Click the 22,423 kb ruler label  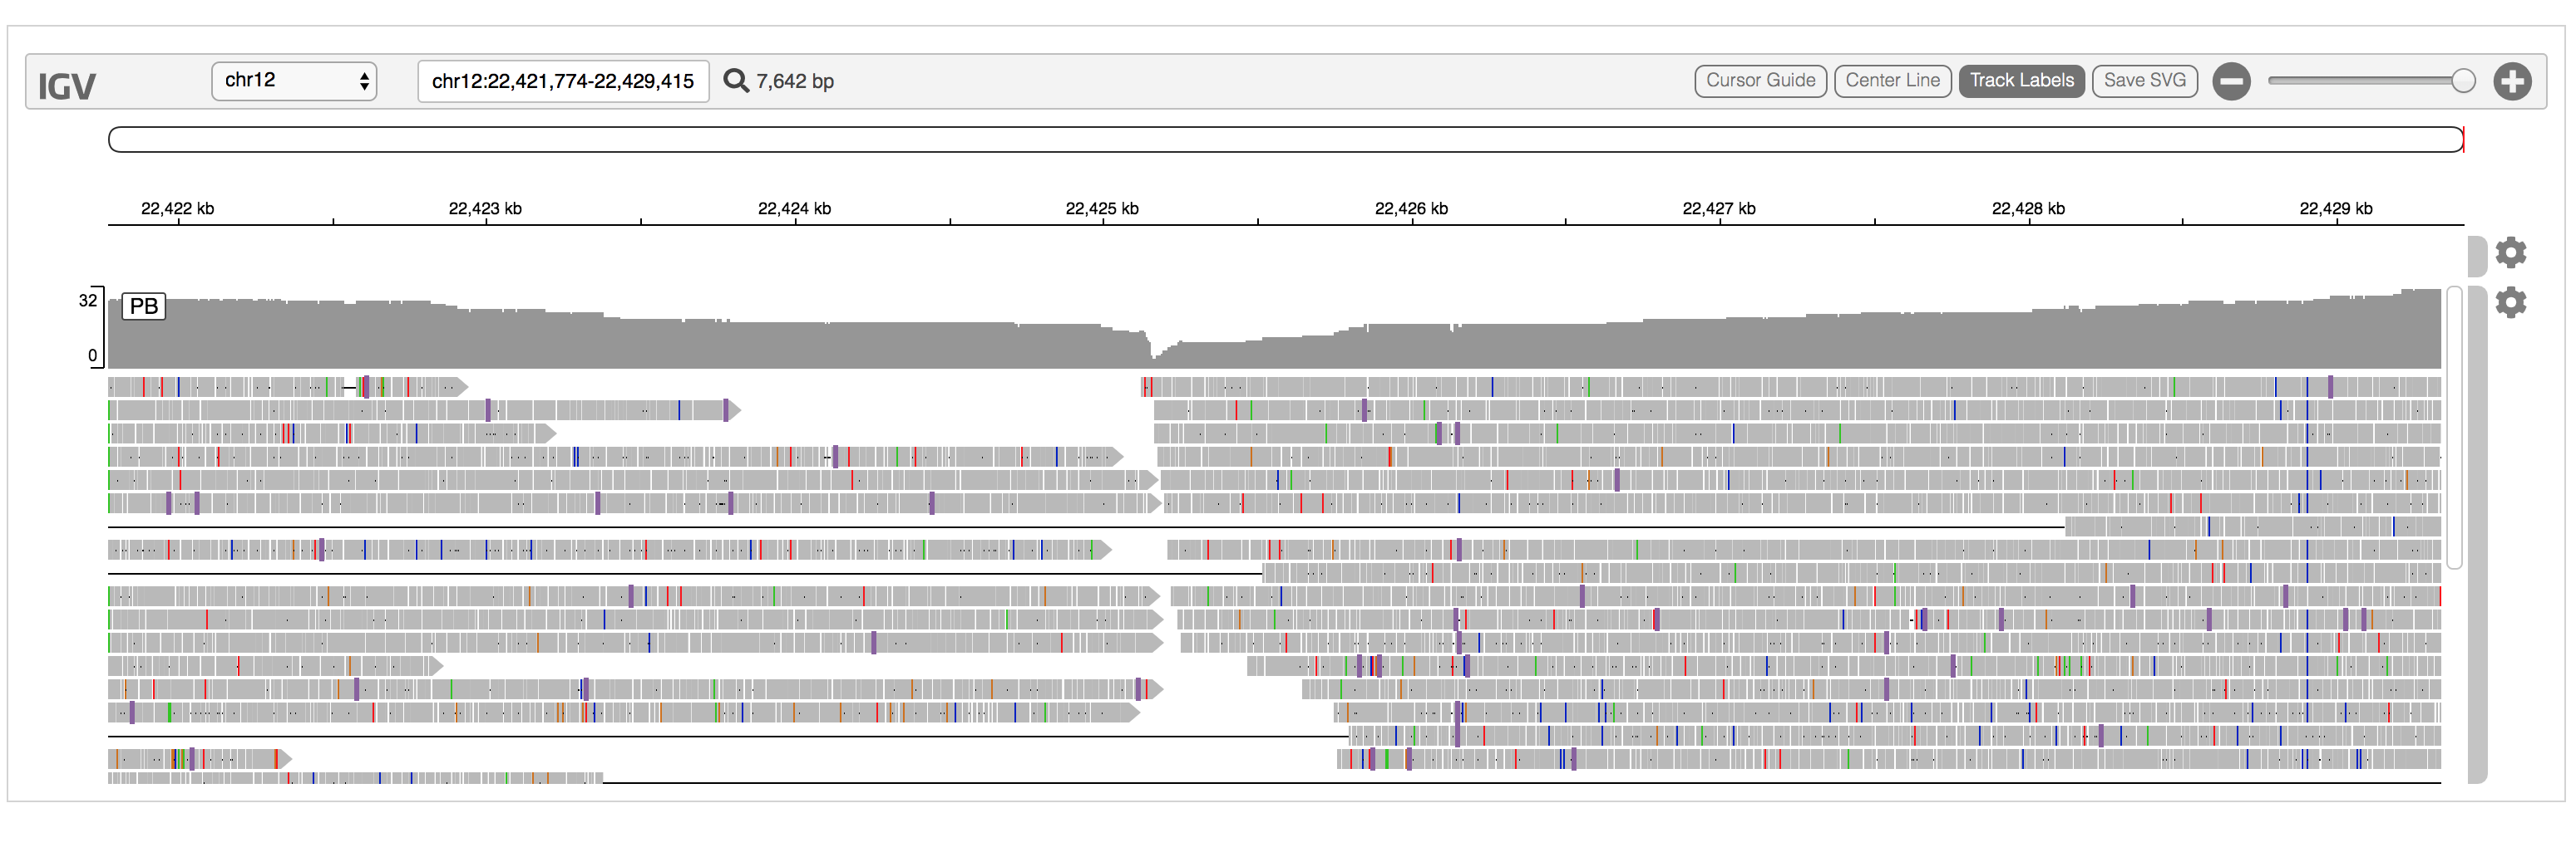pos(485,208)
